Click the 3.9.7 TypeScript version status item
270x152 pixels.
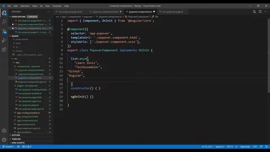pyautogui.click(x=255, y=147)
